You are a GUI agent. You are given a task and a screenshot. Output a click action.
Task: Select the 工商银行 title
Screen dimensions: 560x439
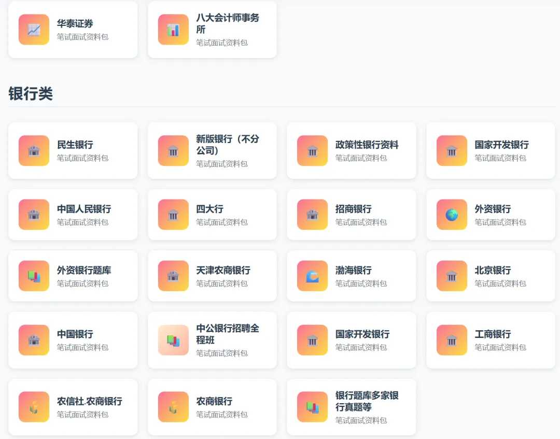coord(493,334)
